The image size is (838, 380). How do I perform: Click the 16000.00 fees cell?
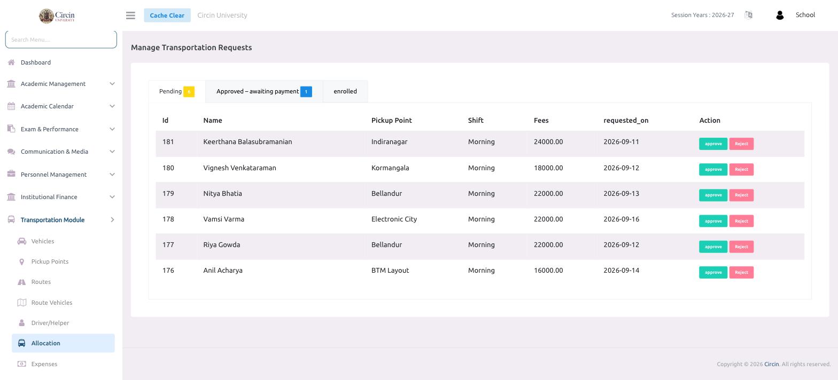548,270
